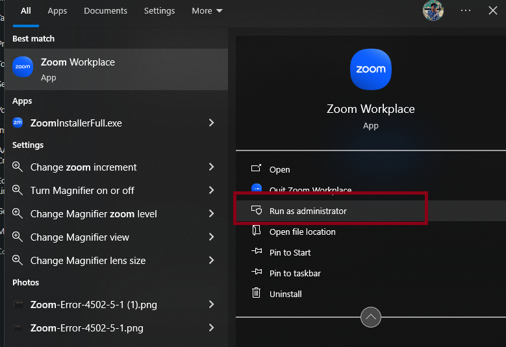Close the search panel
Screen dimensions: 506x347
pos(493,10)
